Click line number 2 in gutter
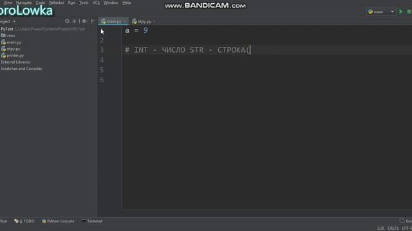This screenshot has width=412, height=231. coord(102,40)
